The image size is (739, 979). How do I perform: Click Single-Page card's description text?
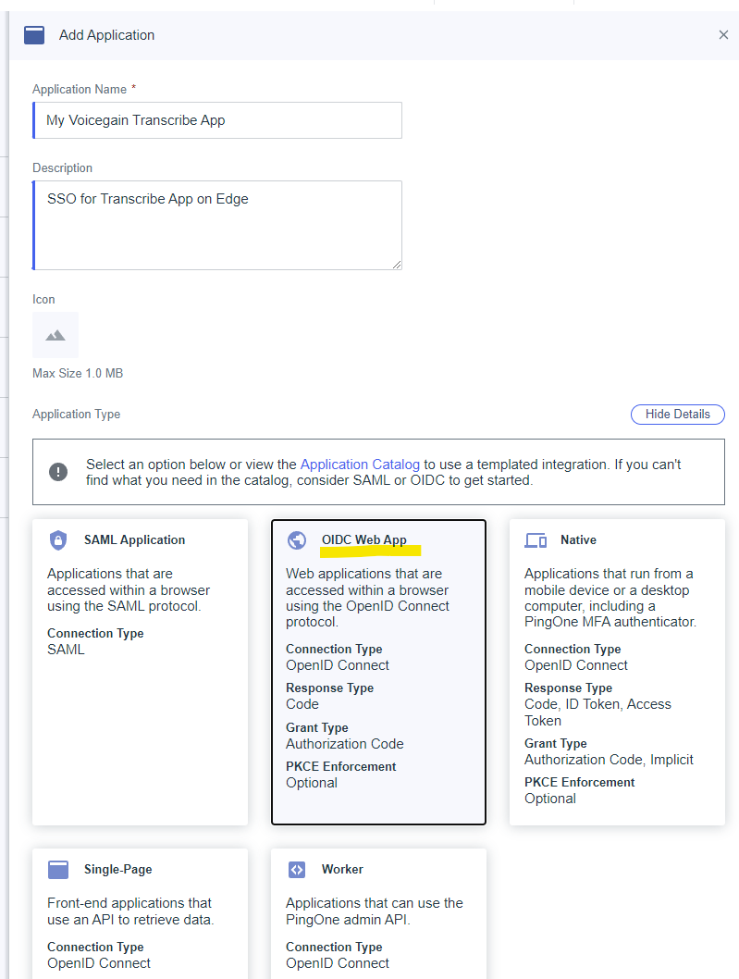pos(130,911)
